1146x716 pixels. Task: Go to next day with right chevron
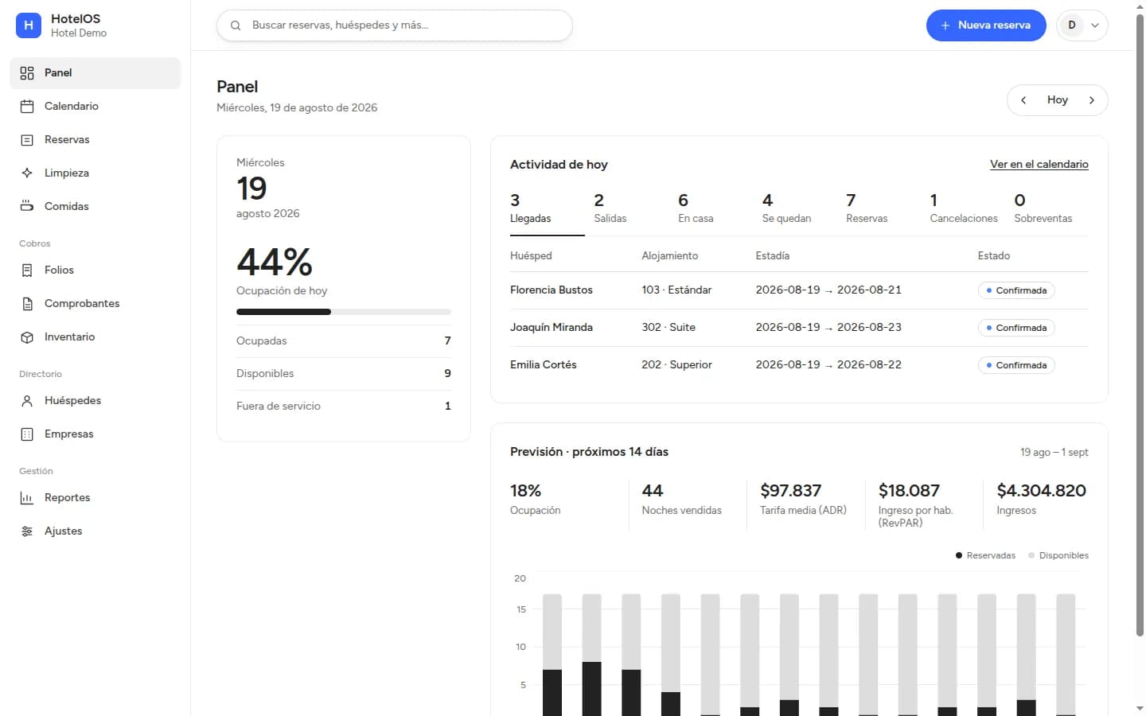point(1092,100)
